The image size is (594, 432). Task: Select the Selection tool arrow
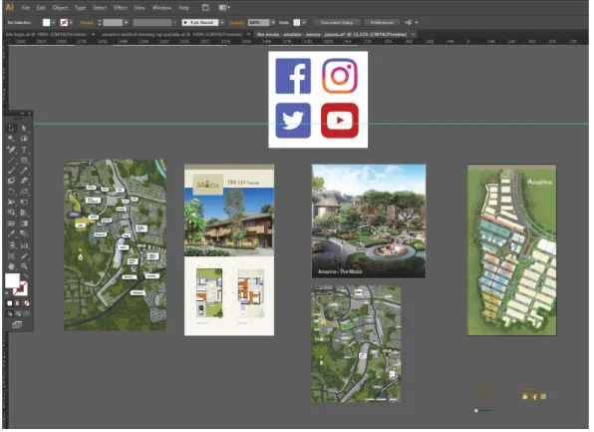11,128
